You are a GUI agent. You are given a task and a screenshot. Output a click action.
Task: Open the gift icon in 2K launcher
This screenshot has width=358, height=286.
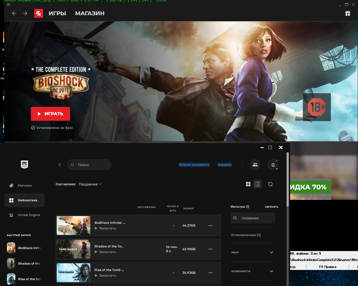tap(348, 13)
